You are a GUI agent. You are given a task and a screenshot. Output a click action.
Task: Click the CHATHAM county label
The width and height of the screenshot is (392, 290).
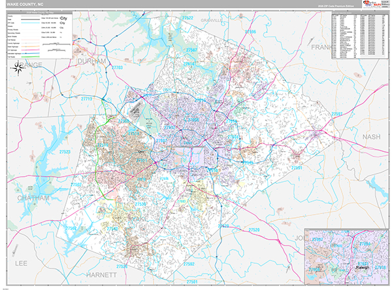[33, 198]
